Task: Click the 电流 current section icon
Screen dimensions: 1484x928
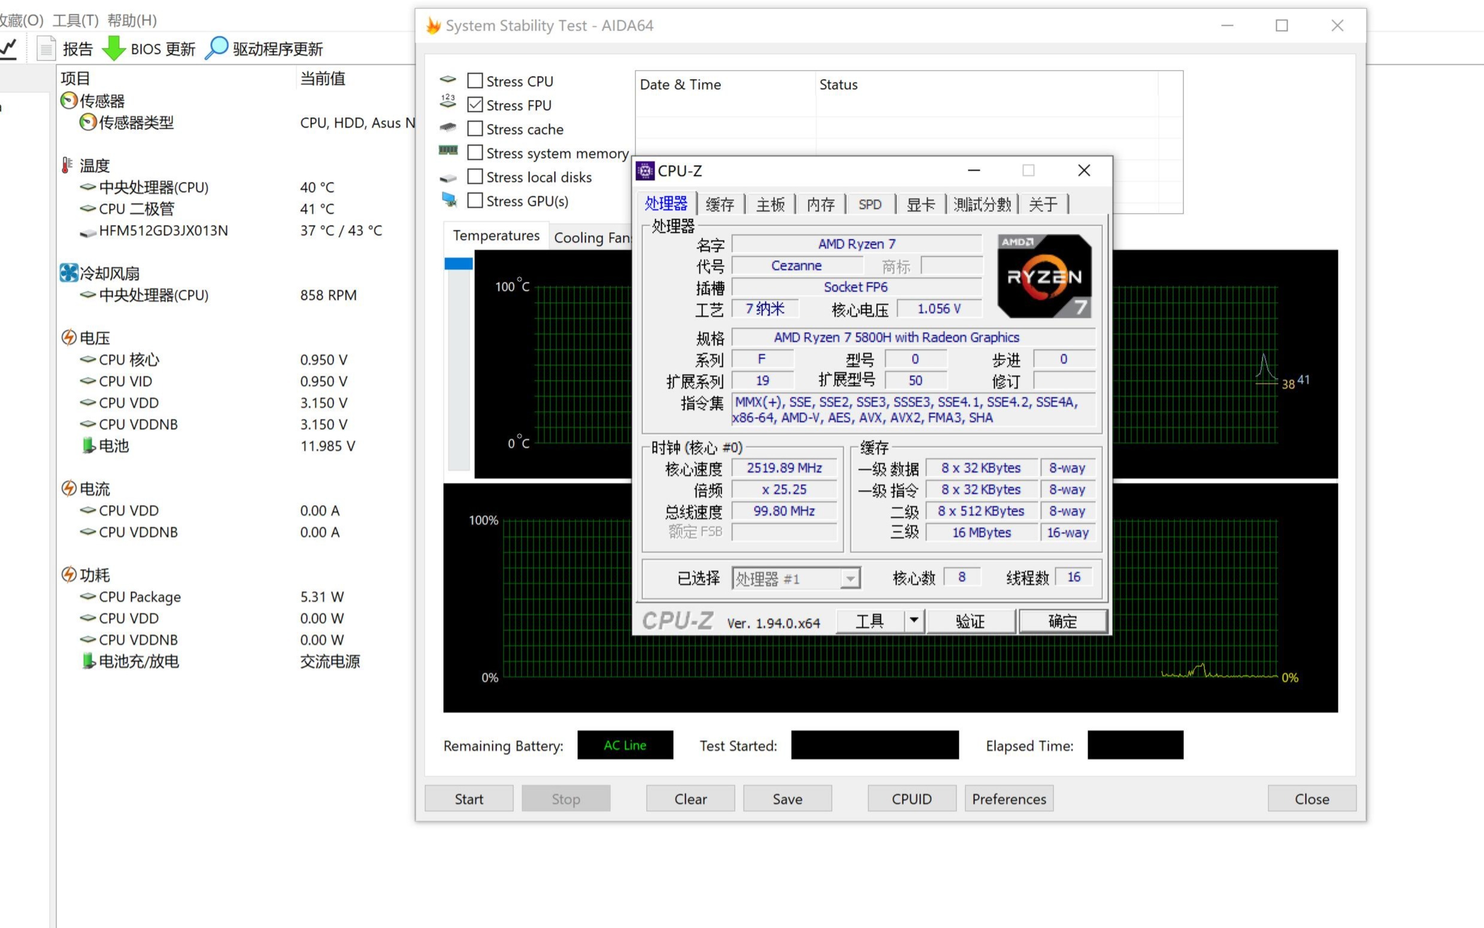Action: coord(69,489)
